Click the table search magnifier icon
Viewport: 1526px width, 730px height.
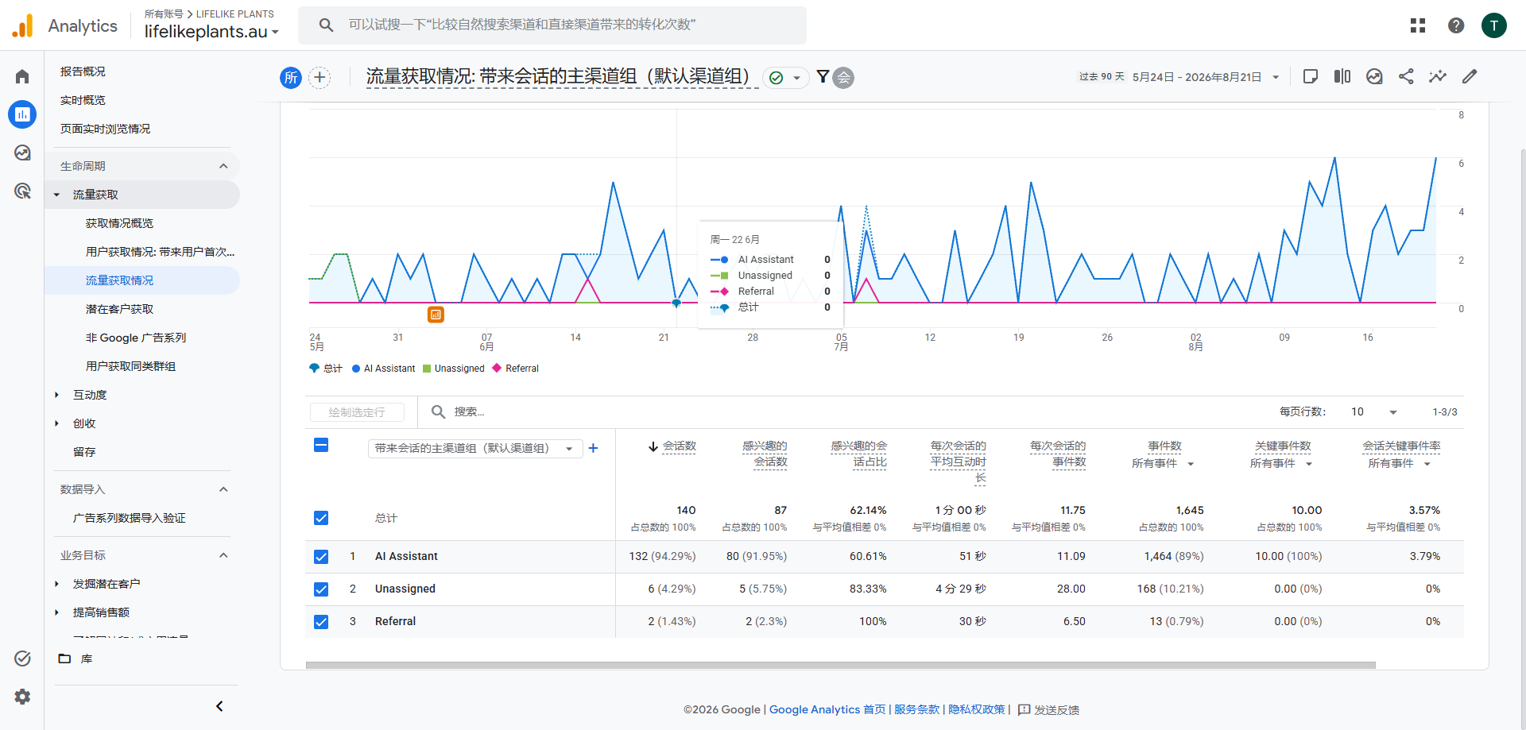[x=438, y=411]
